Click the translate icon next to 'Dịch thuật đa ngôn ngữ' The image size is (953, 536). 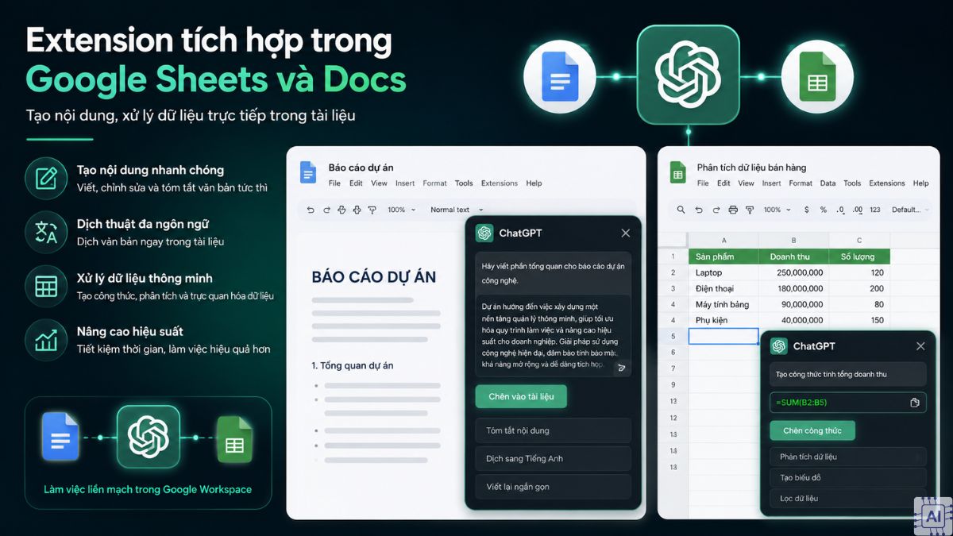point(46,232)
